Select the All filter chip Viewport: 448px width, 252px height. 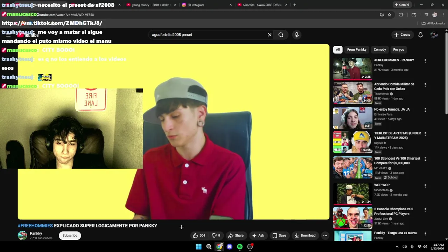tap(338, 50)
